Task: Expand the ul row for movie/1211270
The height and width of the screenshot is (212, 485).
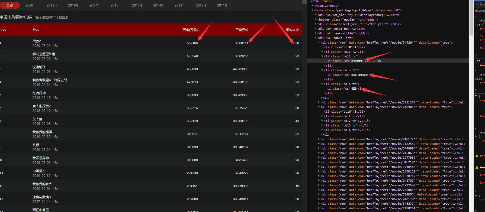Action: coord(319,102)
